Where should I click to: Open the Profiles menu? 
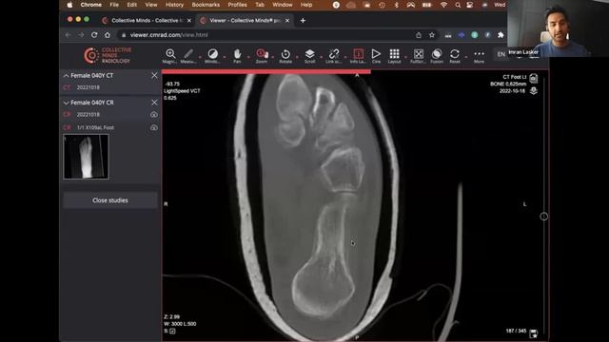(x=237, y=5)
